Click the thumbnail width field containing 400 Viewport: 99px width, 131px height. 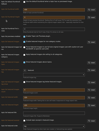(54, 10)
